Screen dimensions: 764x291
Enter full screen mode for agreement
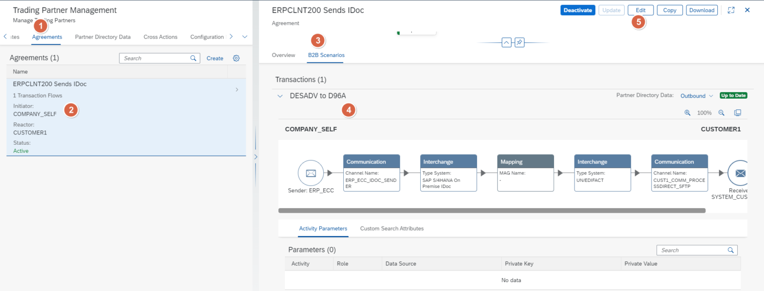[731, 10]
